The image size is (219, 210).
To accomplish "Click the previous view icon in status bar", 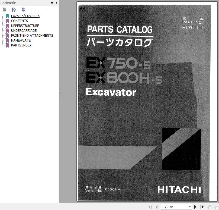I will coord(209,207).
